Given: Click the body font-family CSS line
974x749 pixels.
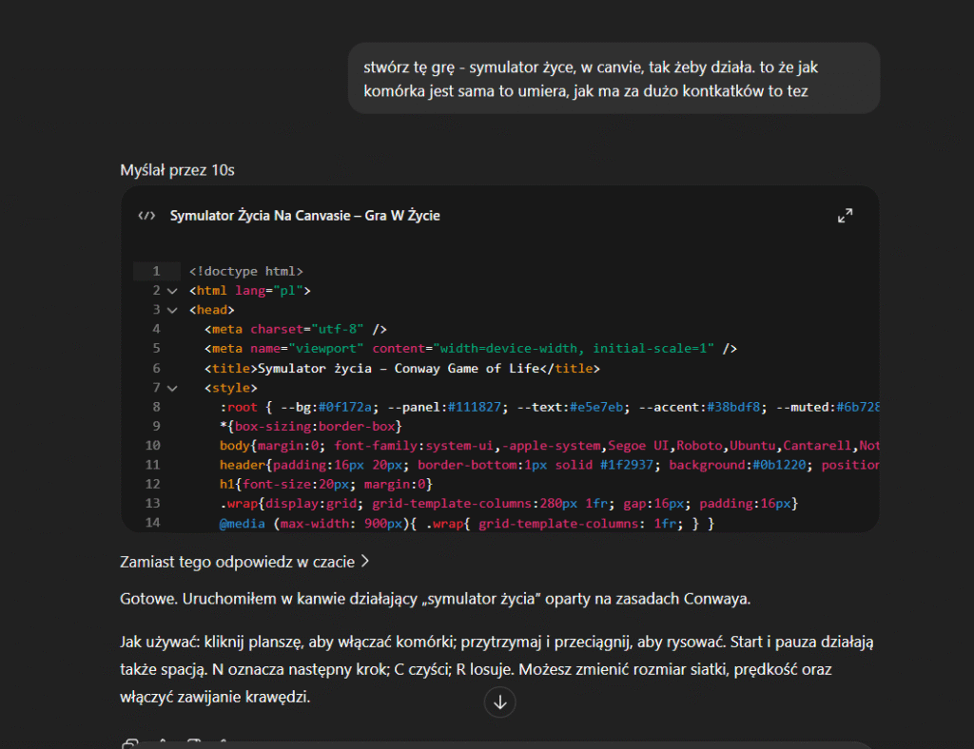Looking at the screenshot, I should (x=550, y=446).
